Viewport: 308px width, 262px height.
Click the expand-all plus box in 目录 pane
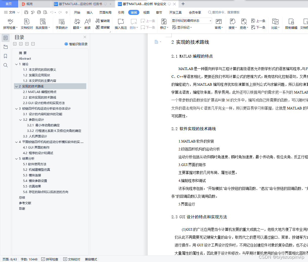[27, 44]
